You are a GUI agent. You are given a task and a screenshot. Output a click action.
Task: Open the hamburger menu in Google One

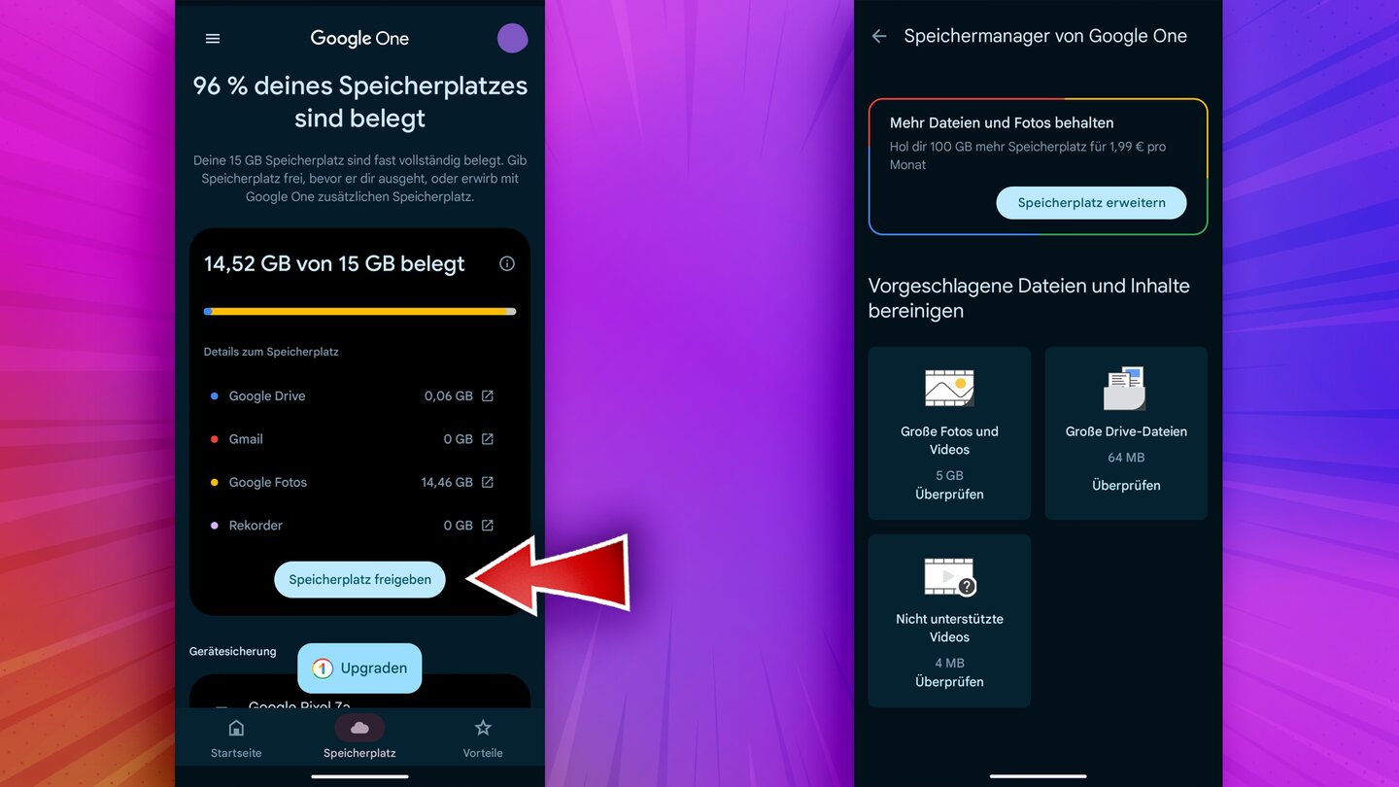pyautogui.click(x=213, y=39)
